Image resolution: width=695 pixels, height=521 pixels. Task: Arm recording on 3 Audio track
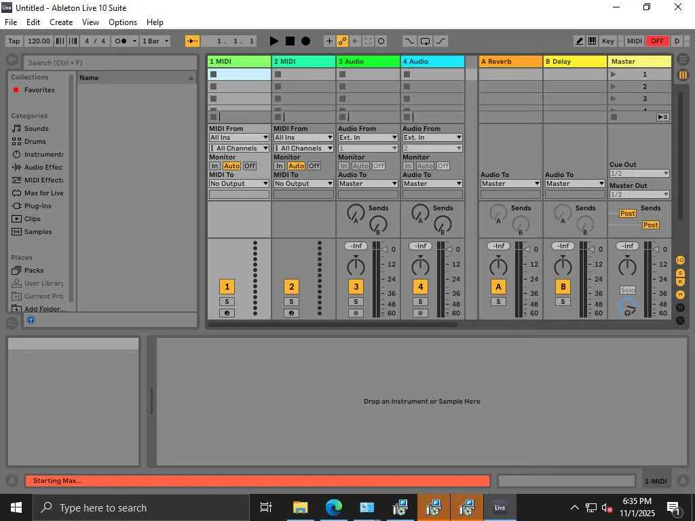(356, 313)
